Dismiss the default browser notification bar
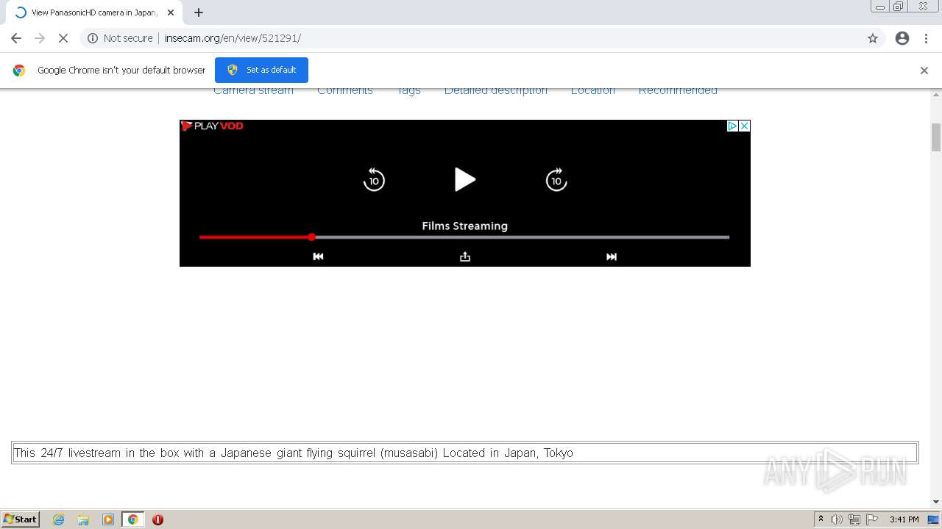This screenshot has height=529, width=942. [x=924, y=71]
